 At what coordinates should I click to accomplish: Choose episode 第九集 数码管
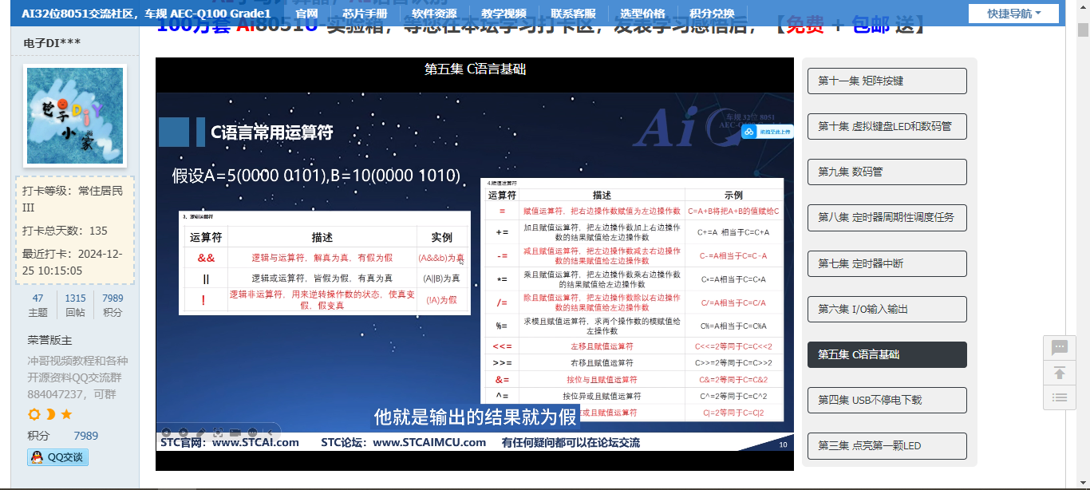coord(887,172)
